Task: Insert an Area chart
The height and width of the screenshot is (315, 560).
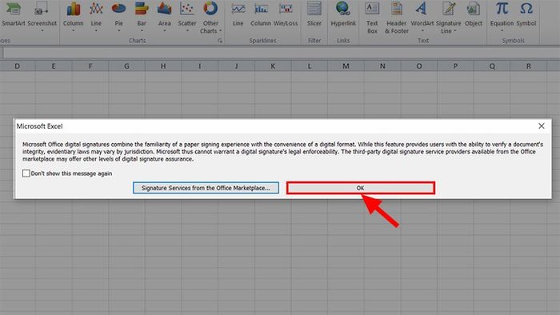Action: (x=164, y=14)
